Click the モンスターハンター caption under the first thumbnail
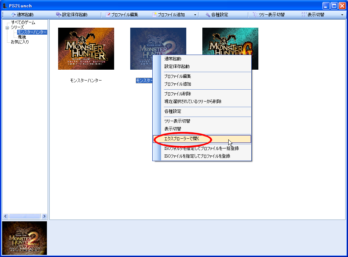The image size is (348, 257). coord(86,80)
